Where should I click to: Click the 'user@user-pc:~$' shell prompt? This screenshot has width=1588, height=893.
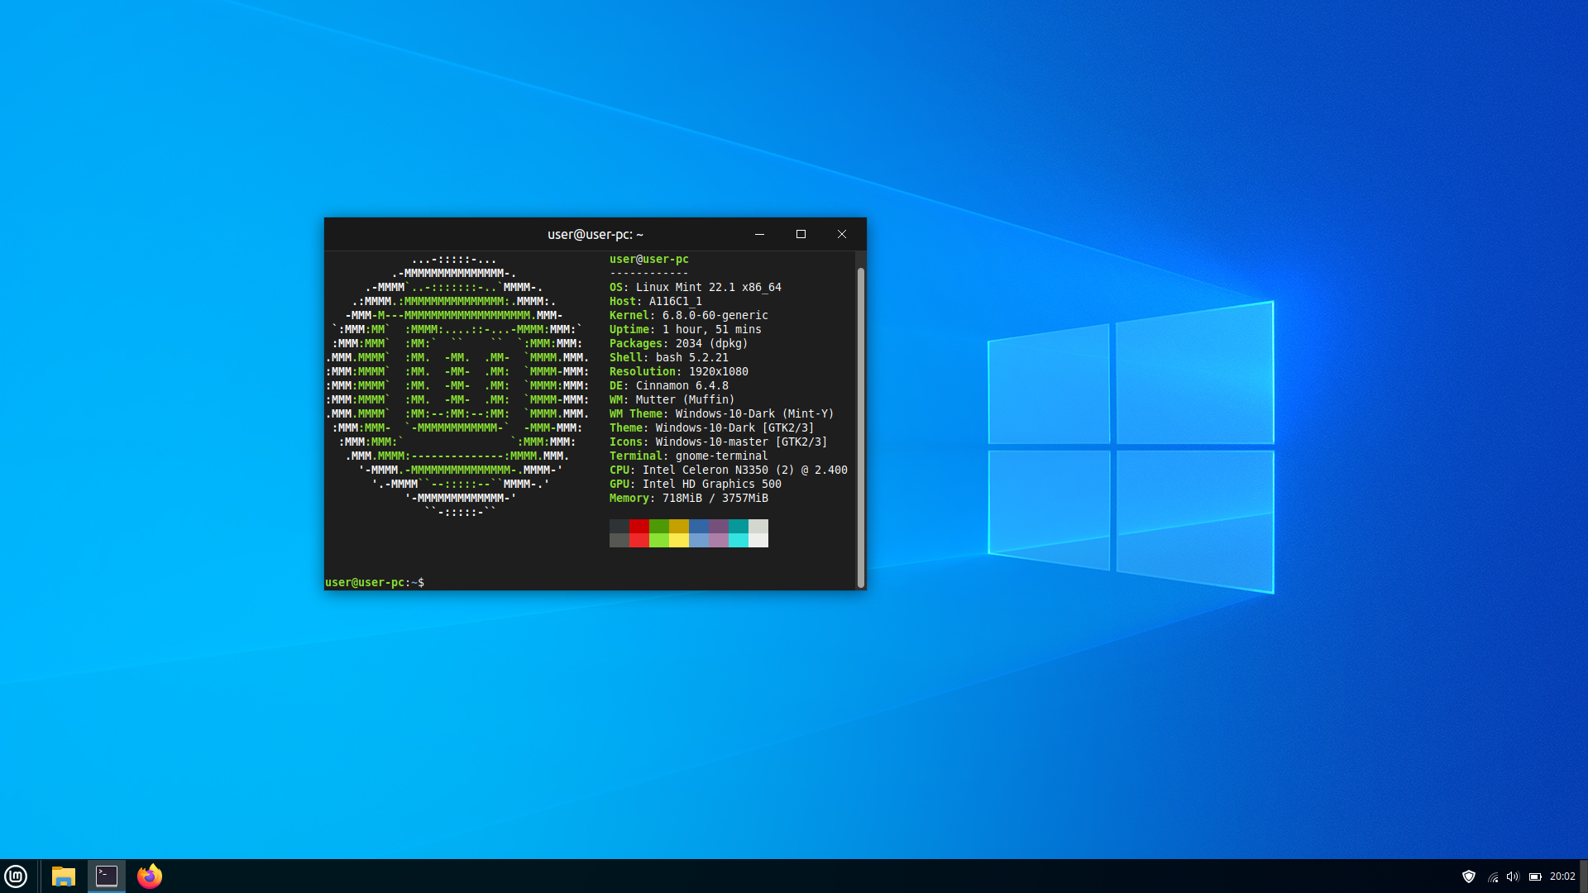pos(375,583)
